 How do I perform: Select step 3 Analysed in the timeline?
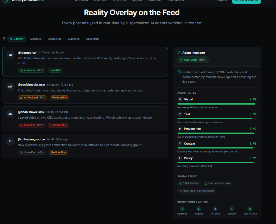point(215,209)
